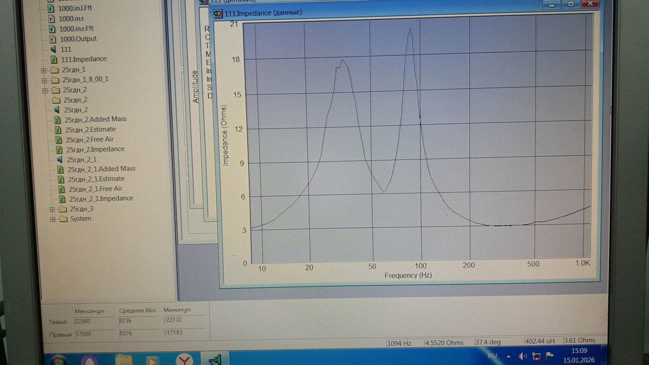Screen dimensions: 649x365
Task: Open the 25гдн_2_1.Impedance icon
Action: (62, 199)
